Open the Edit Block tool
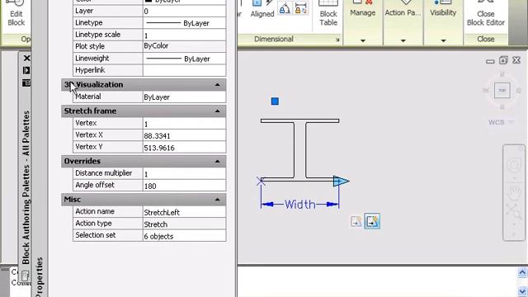Viewport: 528px width, 297px height. (16, 14)
